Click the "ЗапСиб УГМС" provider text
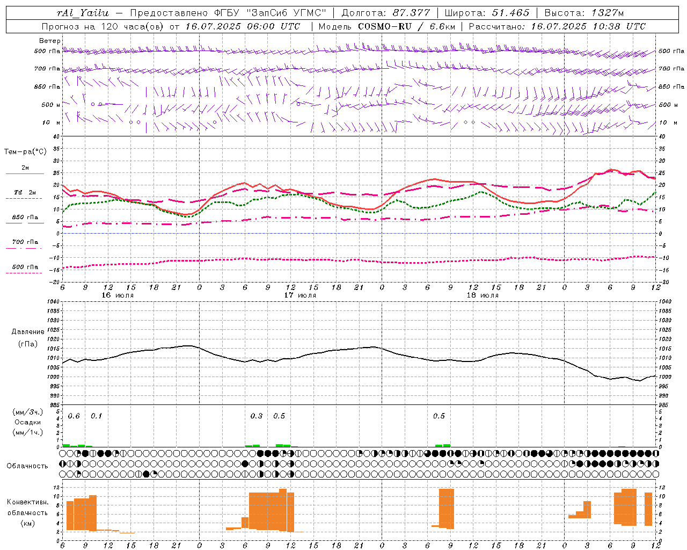The image size is (687, 550). click(286, 13)
